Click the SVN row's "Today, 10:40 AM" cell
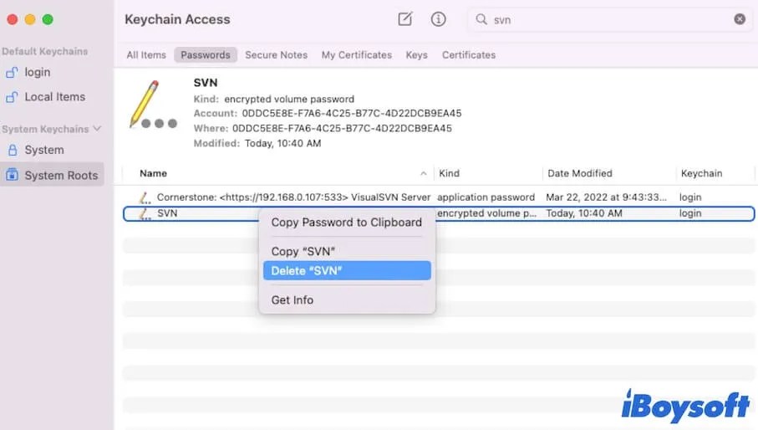The width and height of the screenshot is (758, 430). pos(584,213)
